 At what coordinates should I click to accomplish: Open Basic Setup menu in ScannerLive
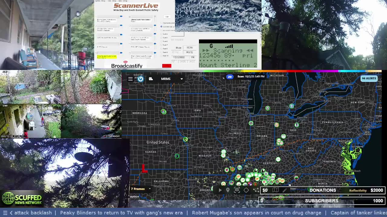123,1
